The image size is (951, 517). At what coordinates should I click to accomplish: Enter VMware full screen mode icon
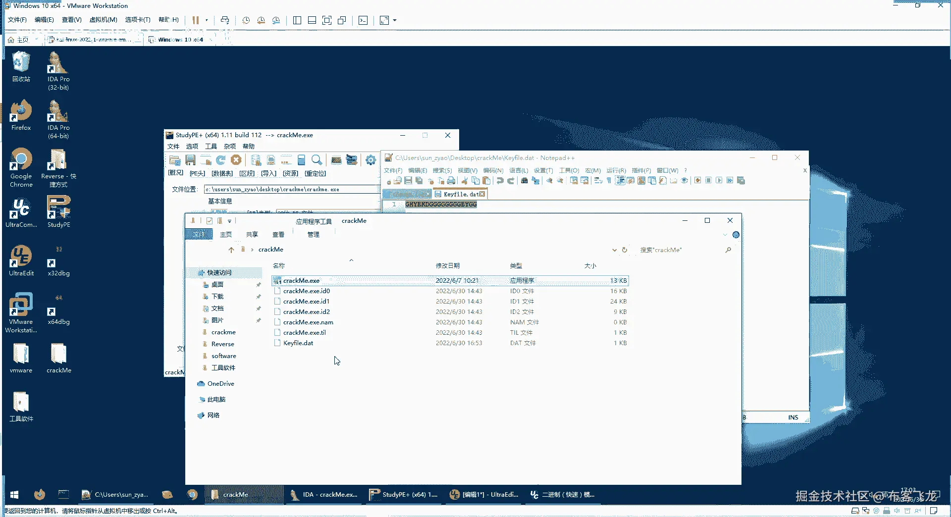[x=327, y=20]
